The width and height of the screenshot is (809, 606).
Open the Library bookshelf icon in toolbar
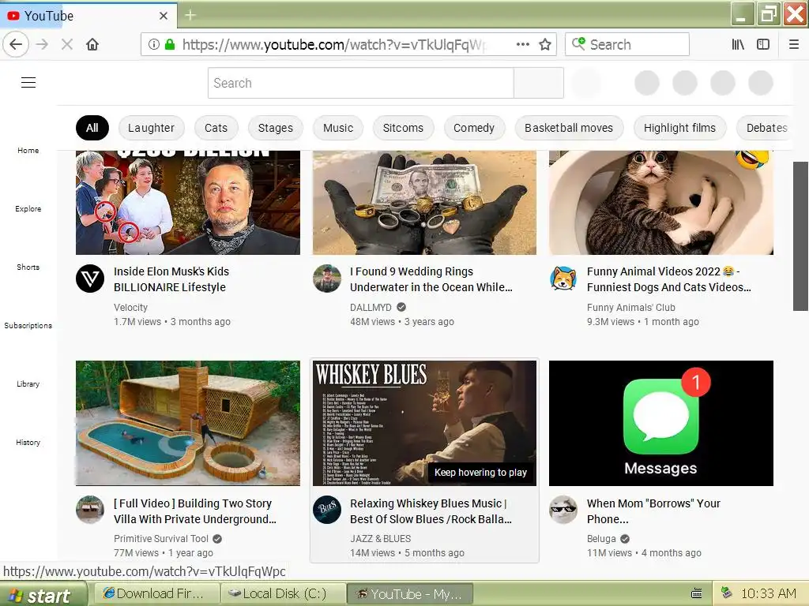[x=738, y=44]
